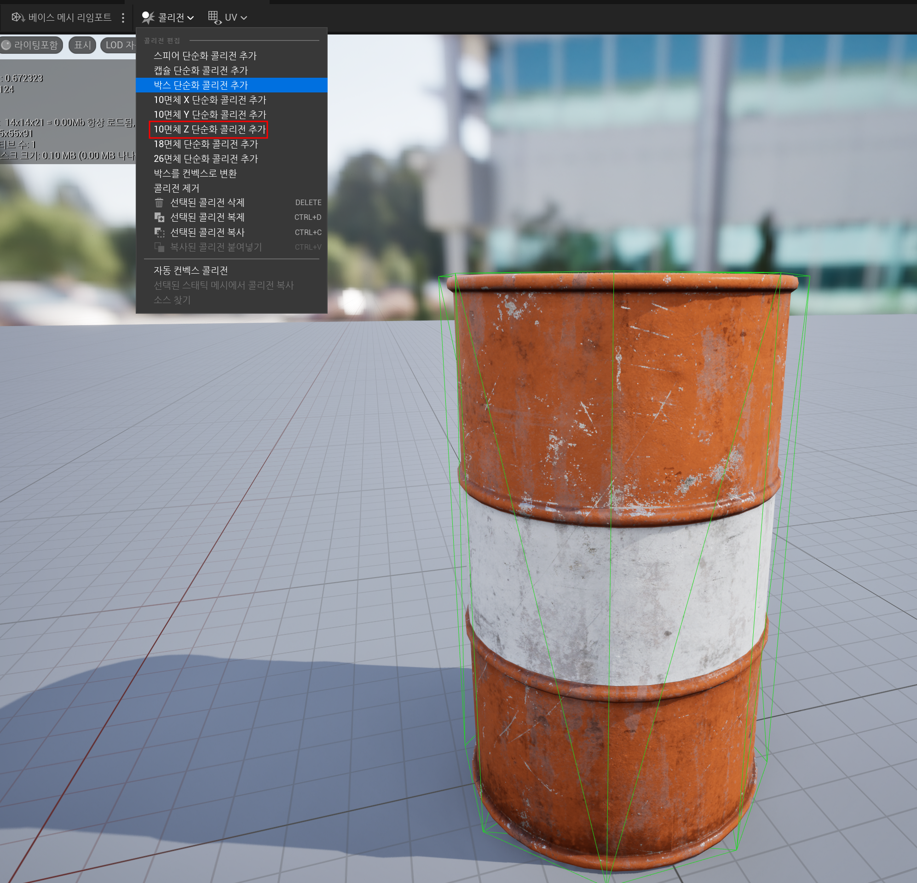
Task: Open the three-dot options next to reimport
Action: [x=123, y=18]
